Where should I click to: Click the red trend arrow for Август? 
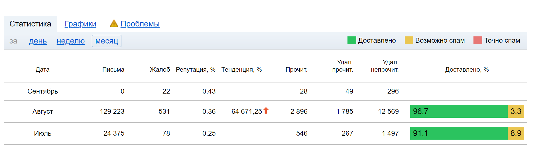point(266,111)
